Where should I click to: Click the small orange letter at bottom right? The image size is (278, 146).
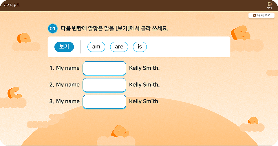pyautogui.click(x=253, y=121)
